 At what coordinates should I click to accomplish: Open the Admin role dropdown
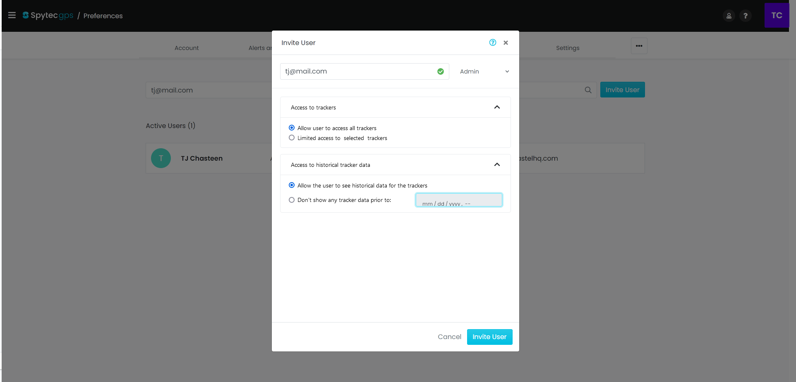tap(484, 71)
